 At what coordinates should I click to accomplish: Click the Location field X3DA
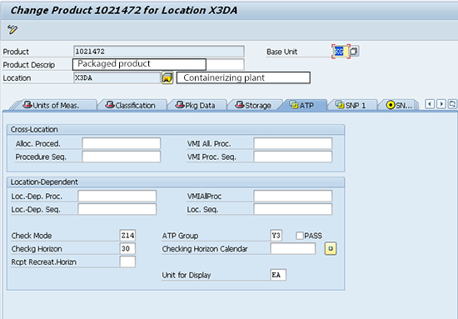click(x=117, y=78)
